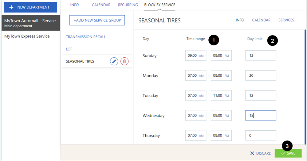Switch to the Recurring tab
The height and width of the screenshot is (161, 307).
(x=127, y=5)
